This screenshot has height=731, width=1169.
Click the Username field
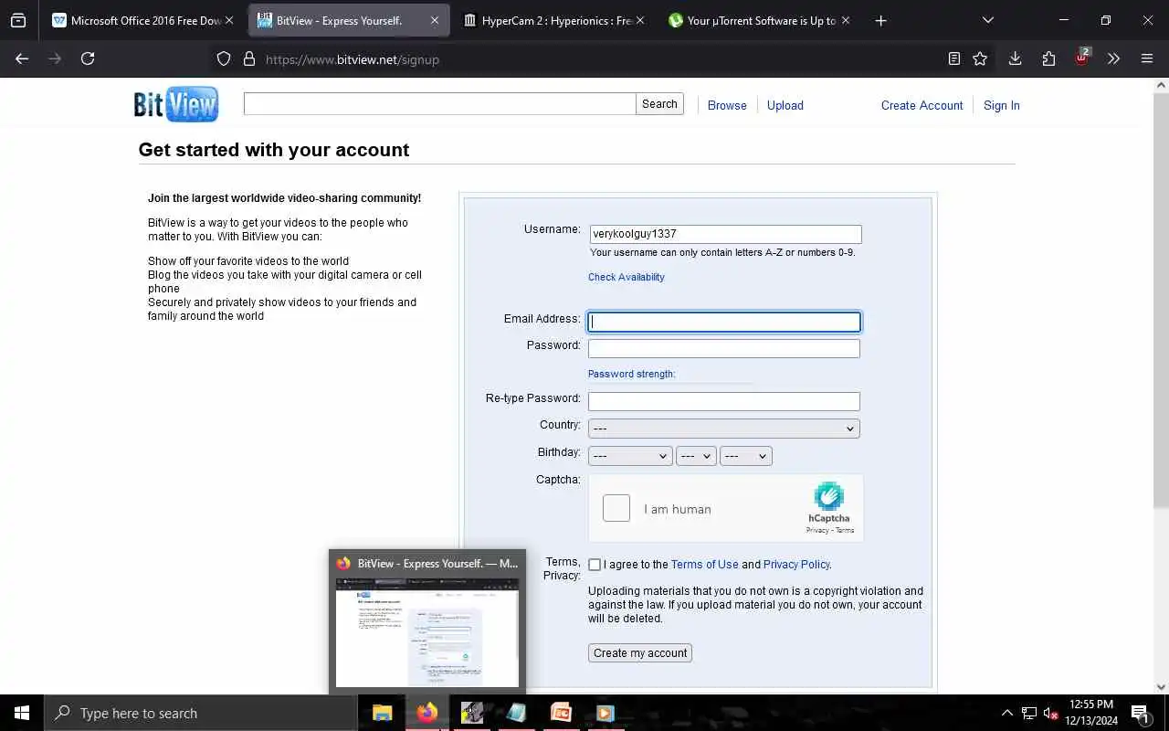pyautogui.click(x=725, y=234)
